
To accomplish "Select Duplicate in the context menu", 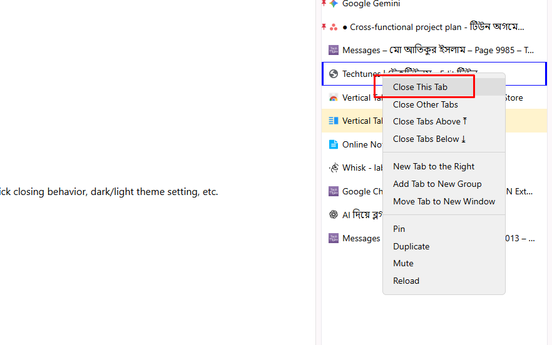I will click(x=444, y=246).
